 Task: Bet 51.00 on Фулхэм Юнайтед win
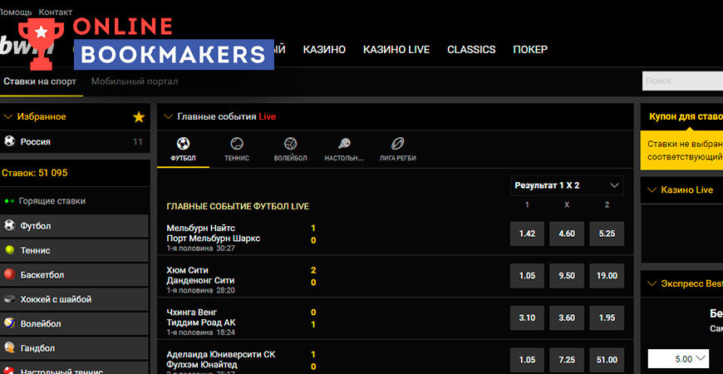(x=607, y=360)
